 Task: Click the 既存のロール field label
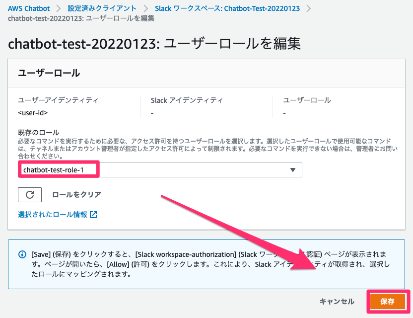[38, 132]
